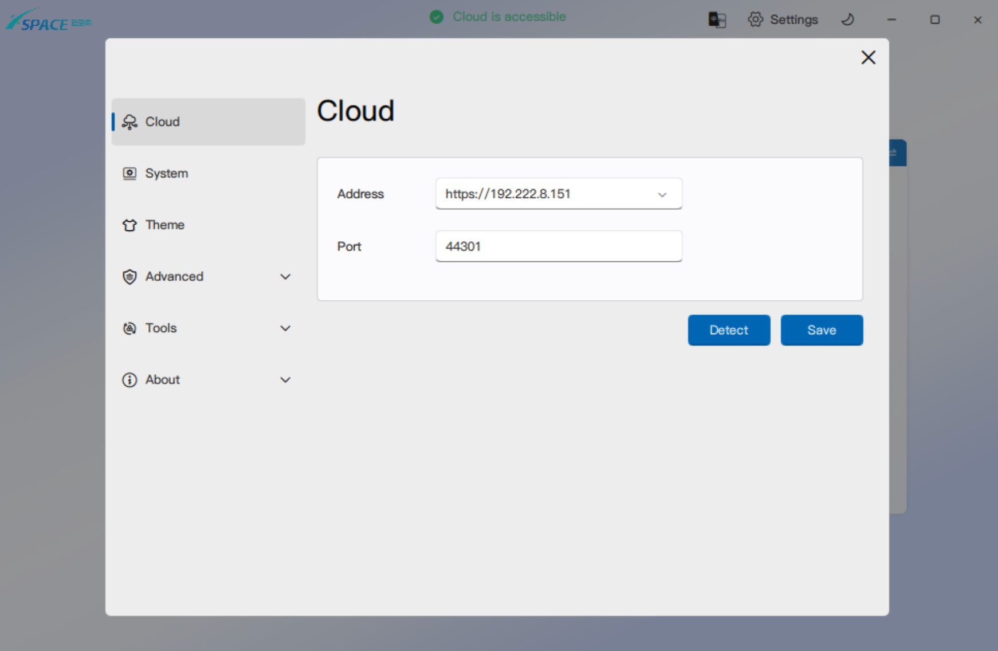Expand the Tools section chevron

click(285, 328)
